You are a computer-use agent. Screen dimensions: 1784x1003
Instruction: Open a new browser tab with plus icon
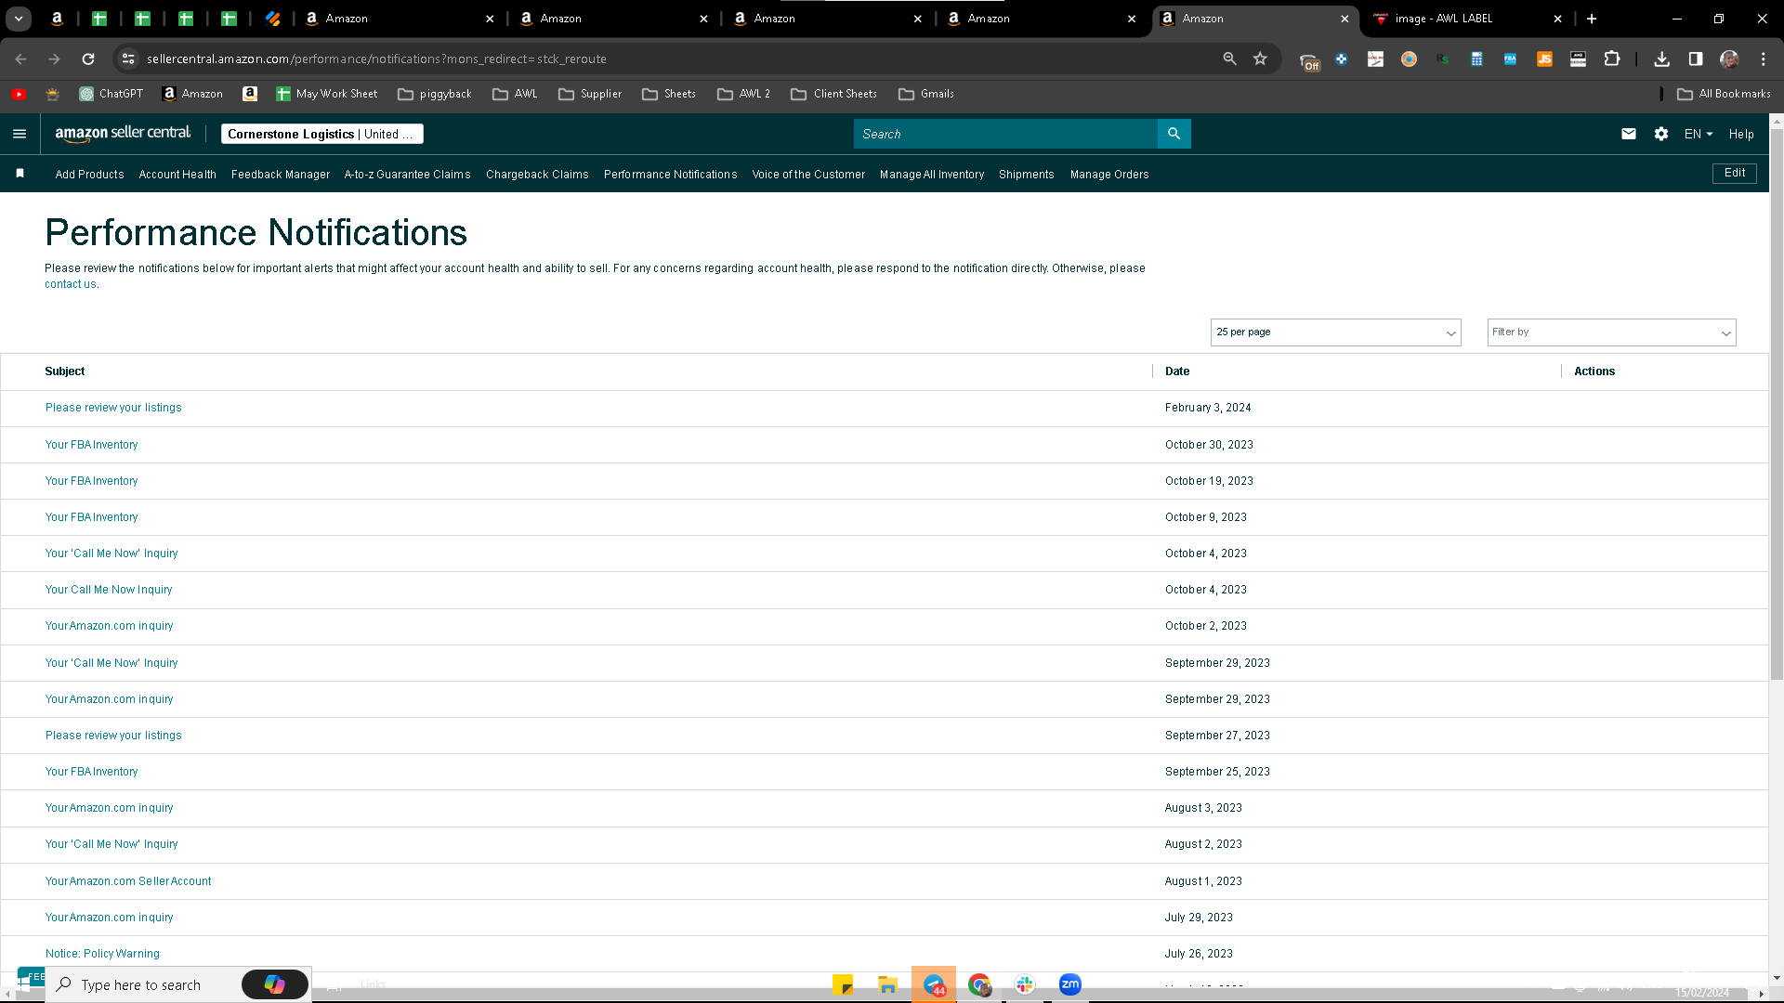[1592, 19]
